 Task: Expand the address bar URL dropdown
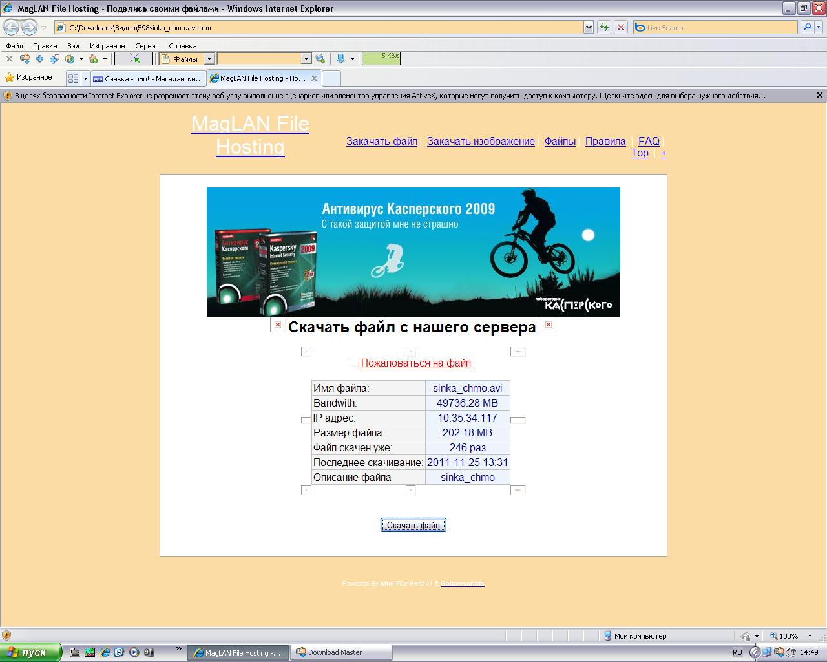589,27
